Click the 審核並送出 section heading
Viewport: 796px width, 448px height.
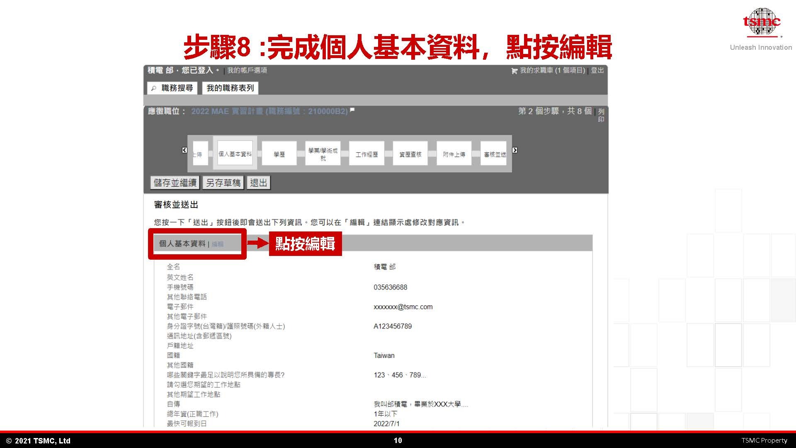point(176,205)
